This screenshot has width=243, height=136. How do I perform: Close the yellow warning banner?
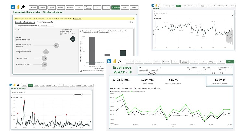coord(134,19)
